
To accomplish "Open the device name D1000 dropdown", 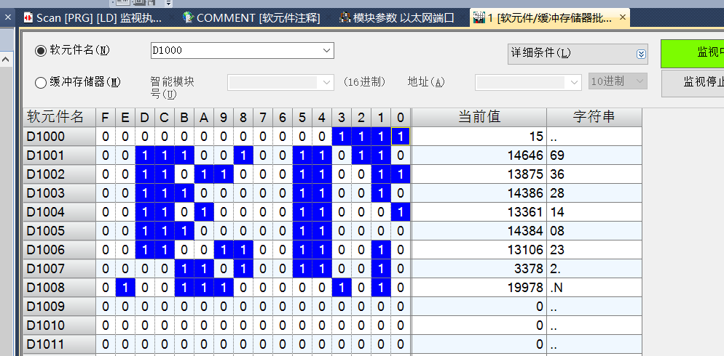I will [x=326, y=50].
